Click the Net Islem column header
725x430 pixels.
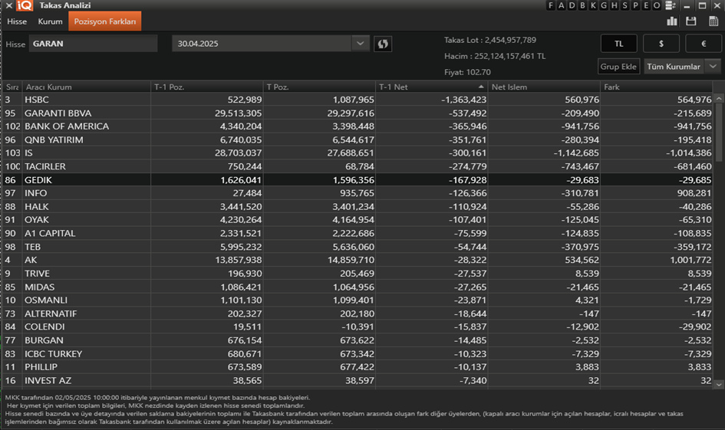[x=544, y=87]
